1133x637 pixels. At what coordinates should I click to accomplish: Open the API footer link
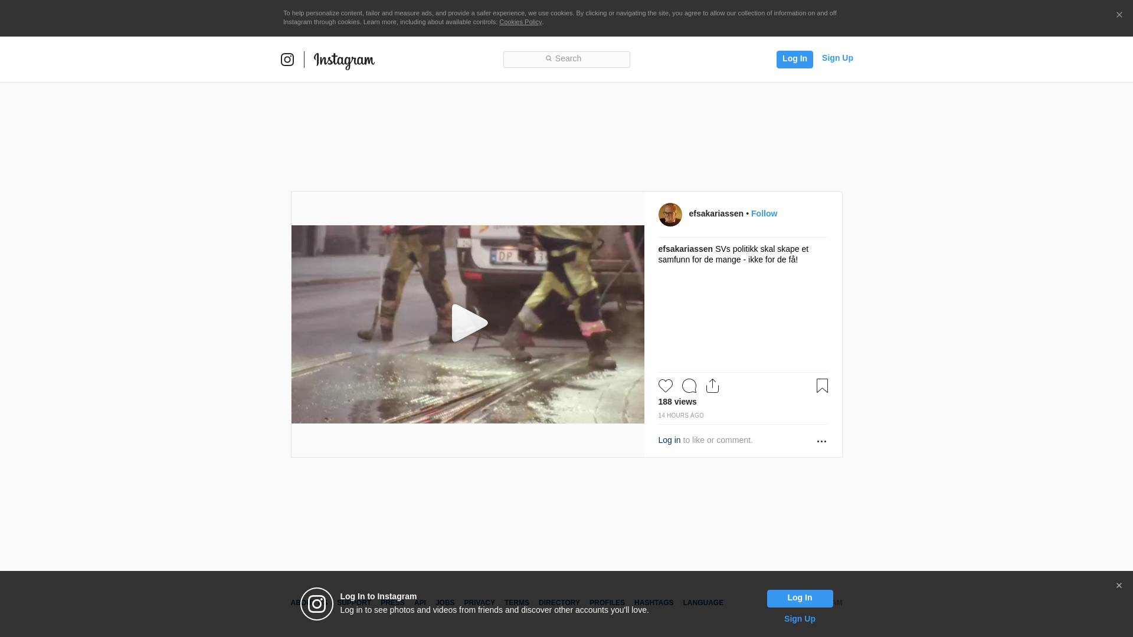(x=420, y=603)
